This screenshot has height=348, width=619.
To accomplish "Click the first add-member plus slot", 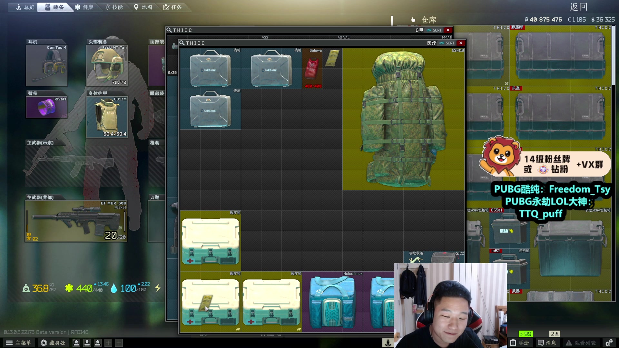I will [108, 343].
